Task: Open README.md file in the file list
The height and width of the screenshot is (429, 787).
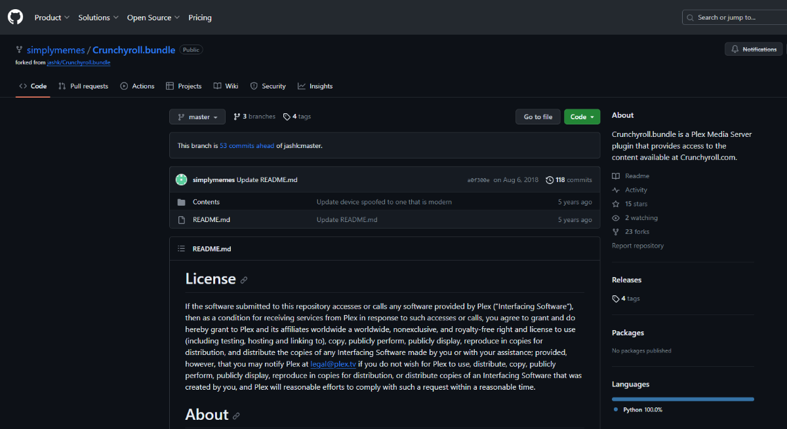Action: click(211, 219)
